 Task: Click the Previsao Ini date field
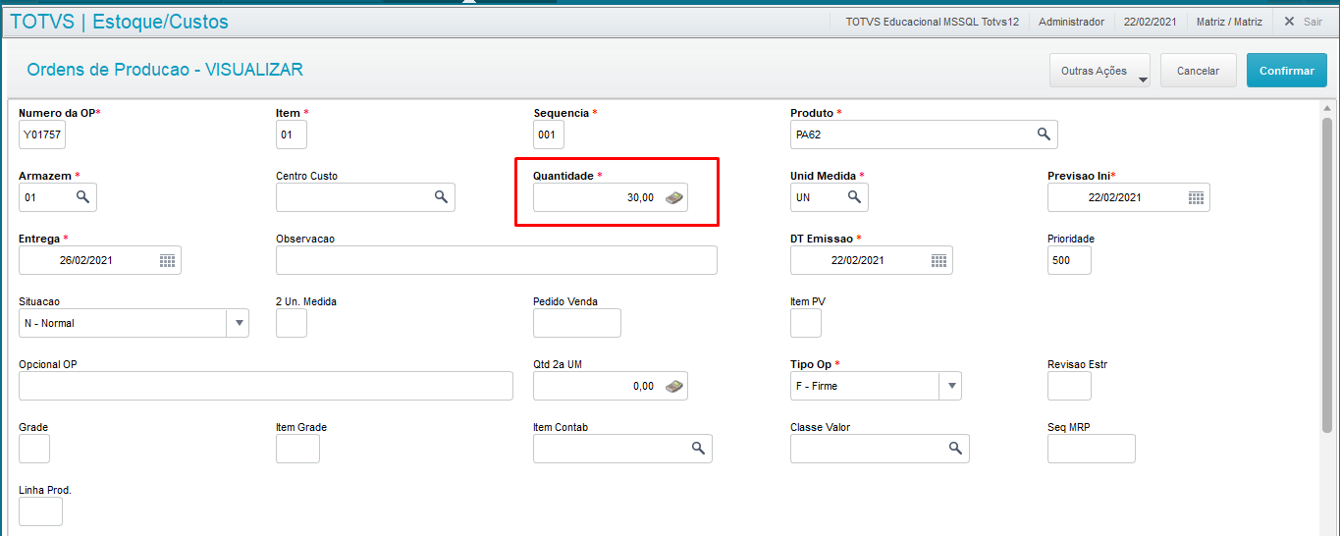tap(1129, 197)
